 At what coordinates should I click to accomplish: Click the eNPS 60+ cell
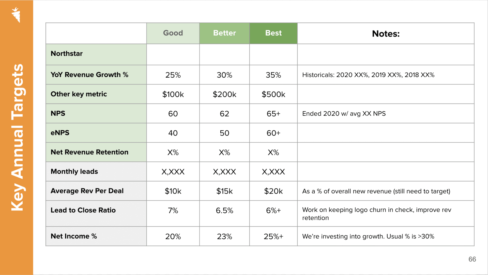pyautogui.click(x=273, y=133)
